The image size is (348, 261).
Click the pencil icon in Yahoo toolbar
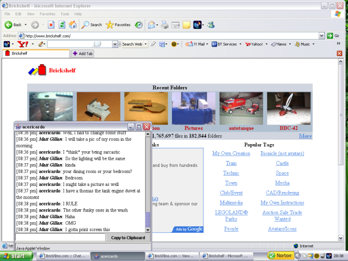(x=41, y=44)
